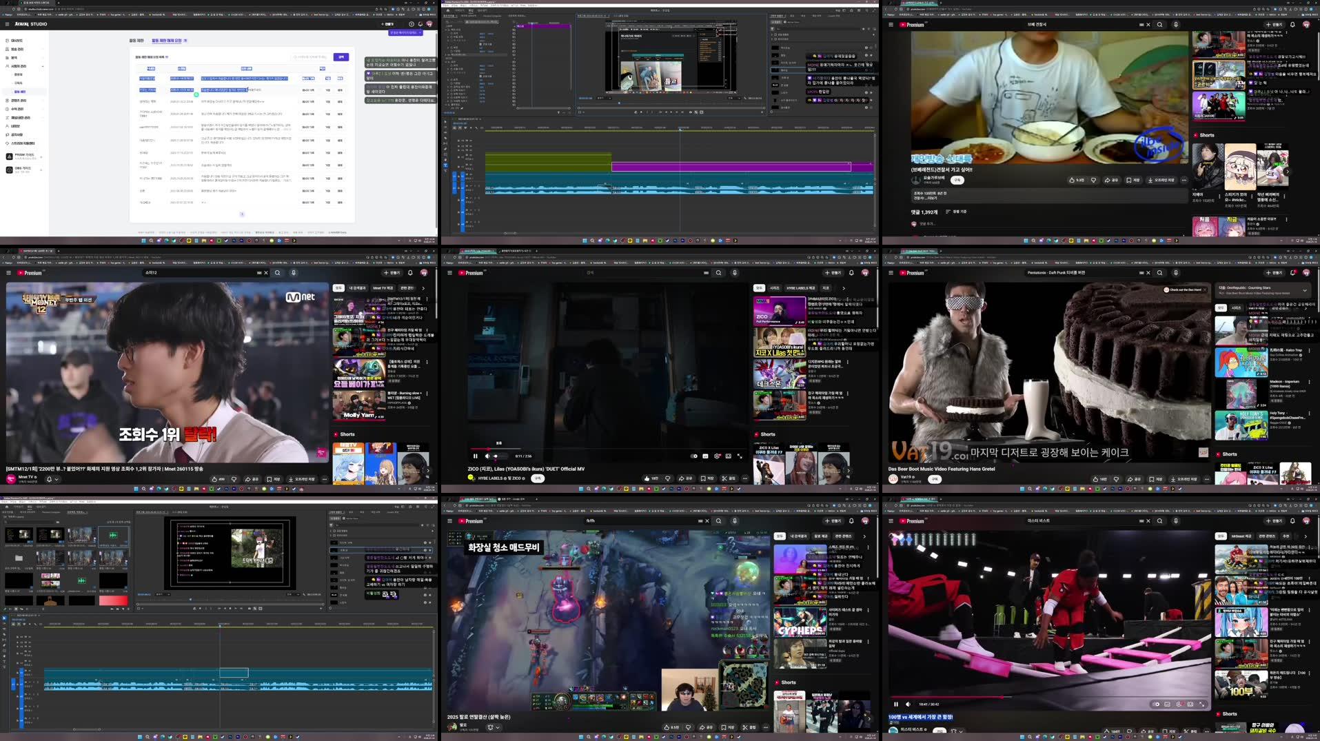The width and height of the screenshot is (1320, 741).
Task: Click the settings gear on the MV player
Action: [717, 456]
